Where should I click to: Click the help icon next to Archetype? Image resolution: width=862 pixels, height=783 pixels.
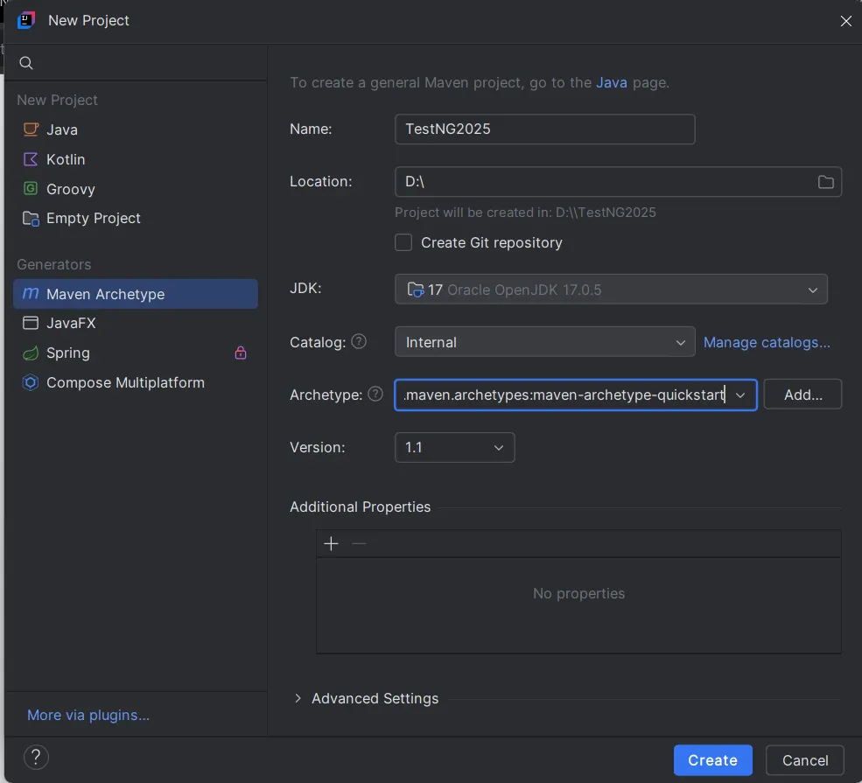[375, 395]
